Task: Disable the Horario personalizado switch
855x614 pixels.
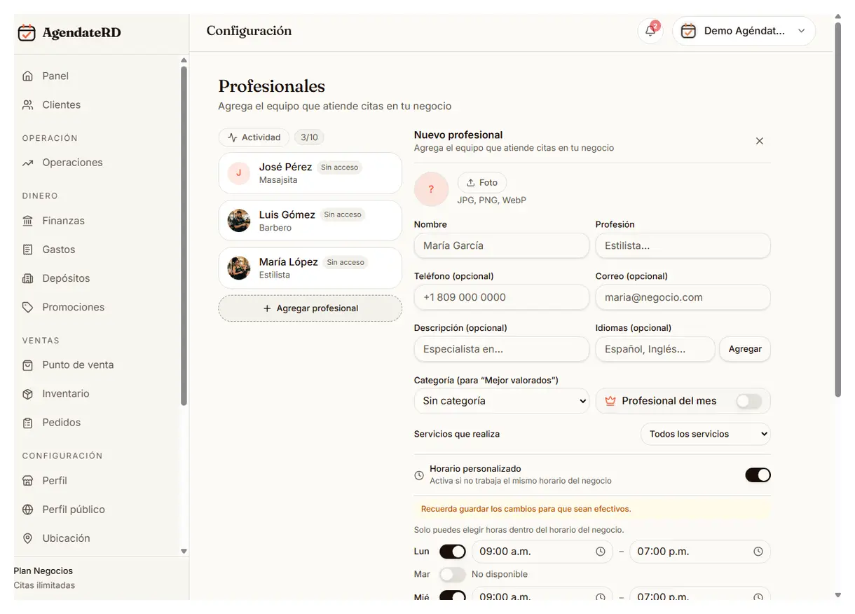Action: [x=758, y=475]
